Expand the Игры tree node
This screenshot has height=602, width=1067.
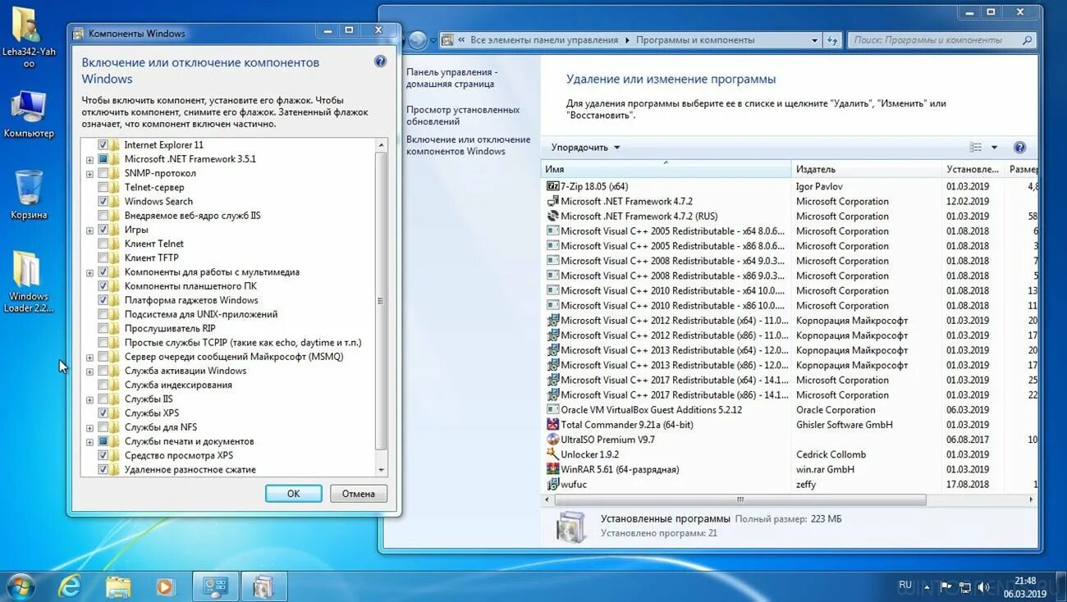(x=89, y=230)
